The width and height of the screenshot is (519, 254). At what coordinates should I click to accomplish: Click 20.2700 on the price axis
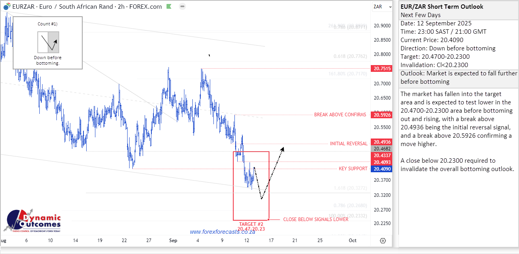(x=382, y=210)
